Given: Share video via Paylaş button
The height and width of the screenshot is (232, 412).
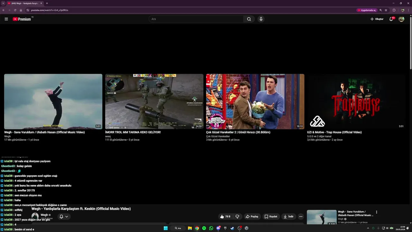Looking at the screenshot, I should coord(252,217).
